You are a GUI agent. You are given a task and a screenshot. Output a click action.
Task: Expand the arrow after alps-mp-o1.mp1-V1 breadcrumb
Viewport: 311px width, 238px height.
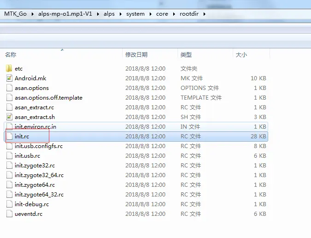98,14
